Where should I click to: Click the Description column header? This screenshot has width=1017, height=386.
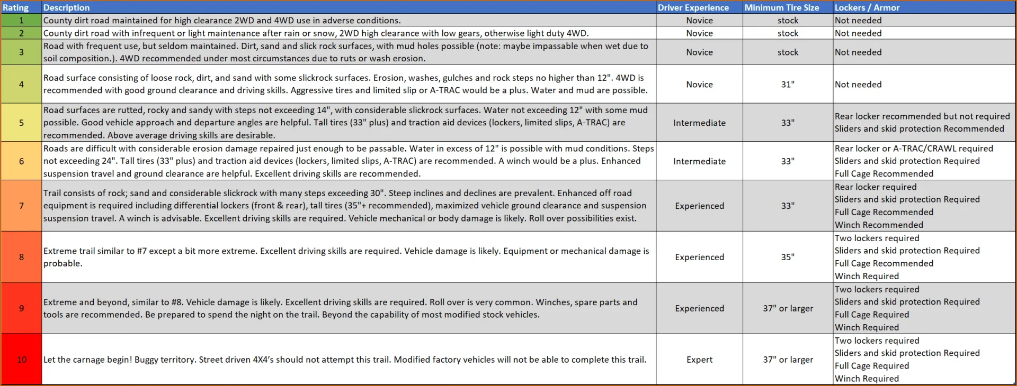pos(67,7)
